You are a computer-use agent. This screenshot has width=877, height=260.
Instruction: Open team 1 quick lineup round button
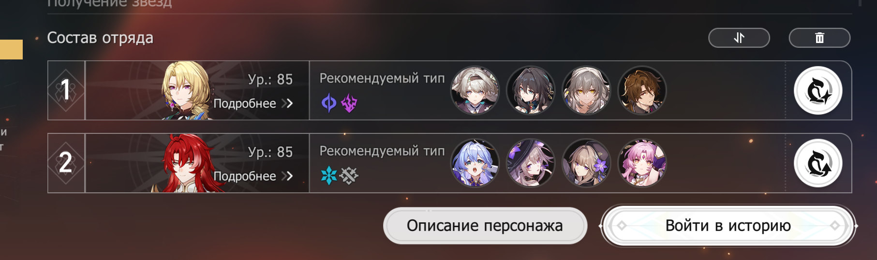[x=818, y=90]
